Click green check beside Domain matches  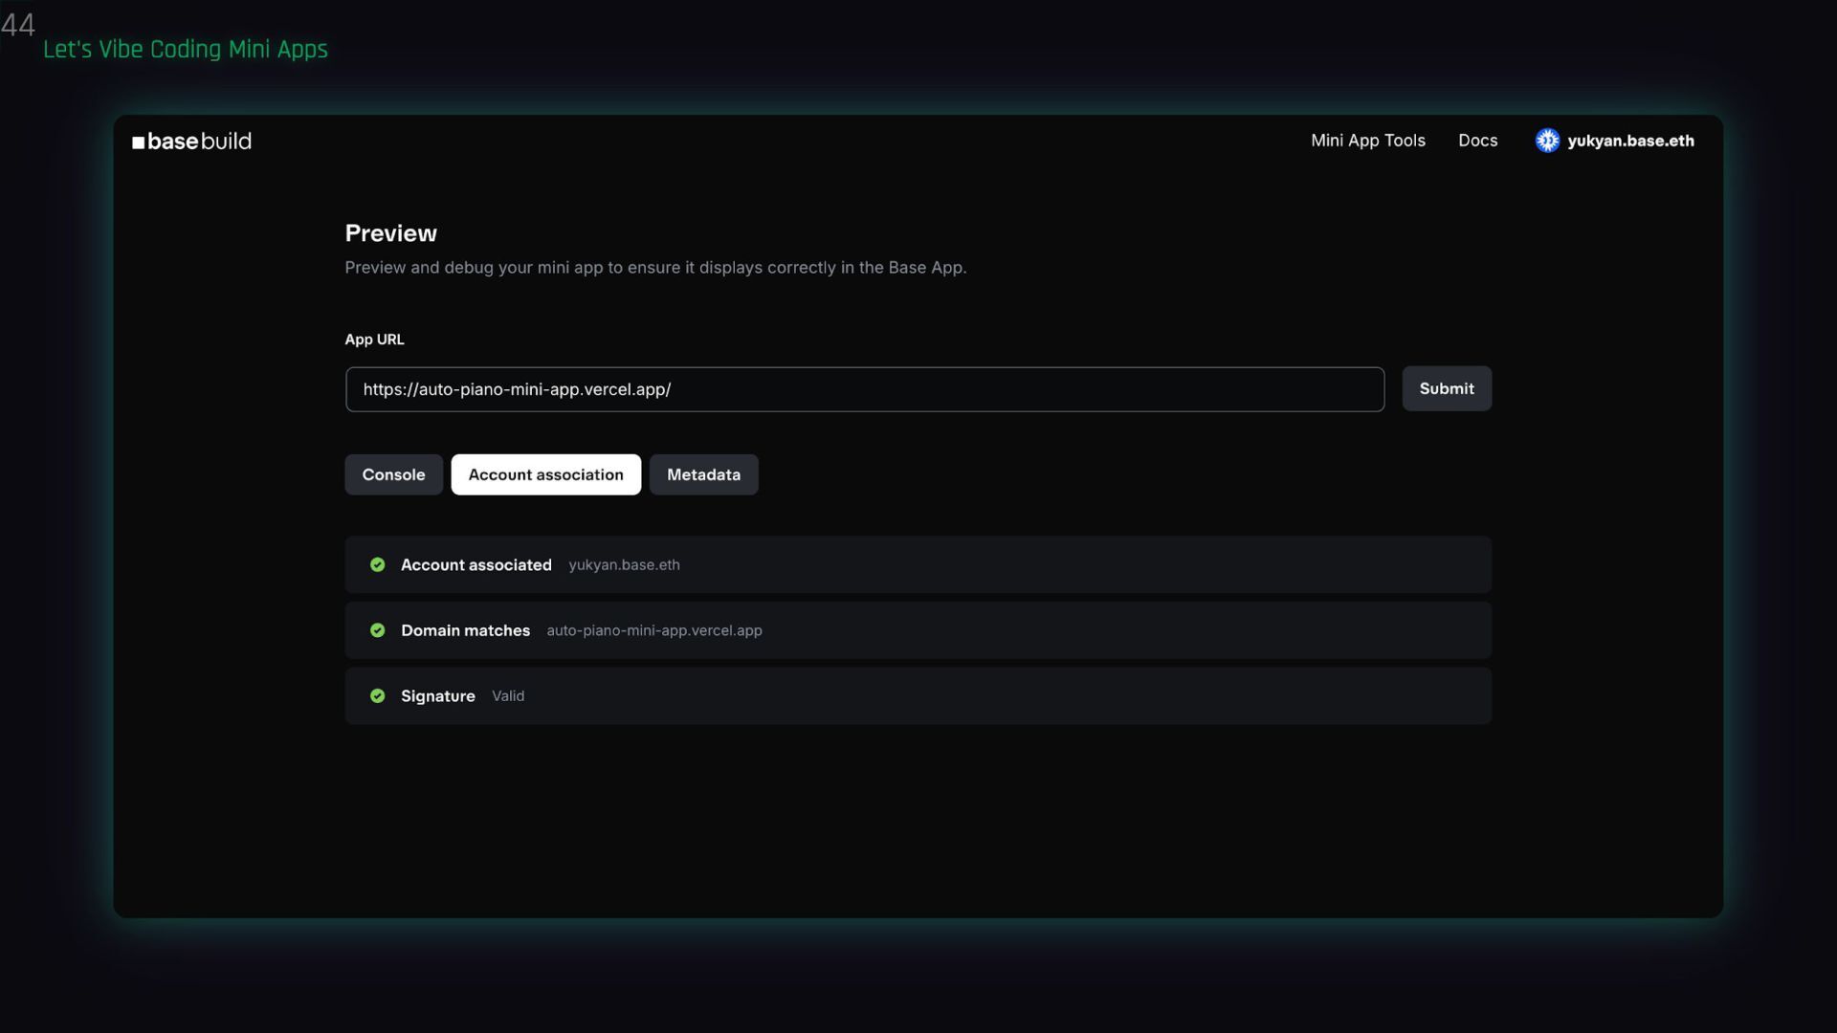tap(377, 630)
